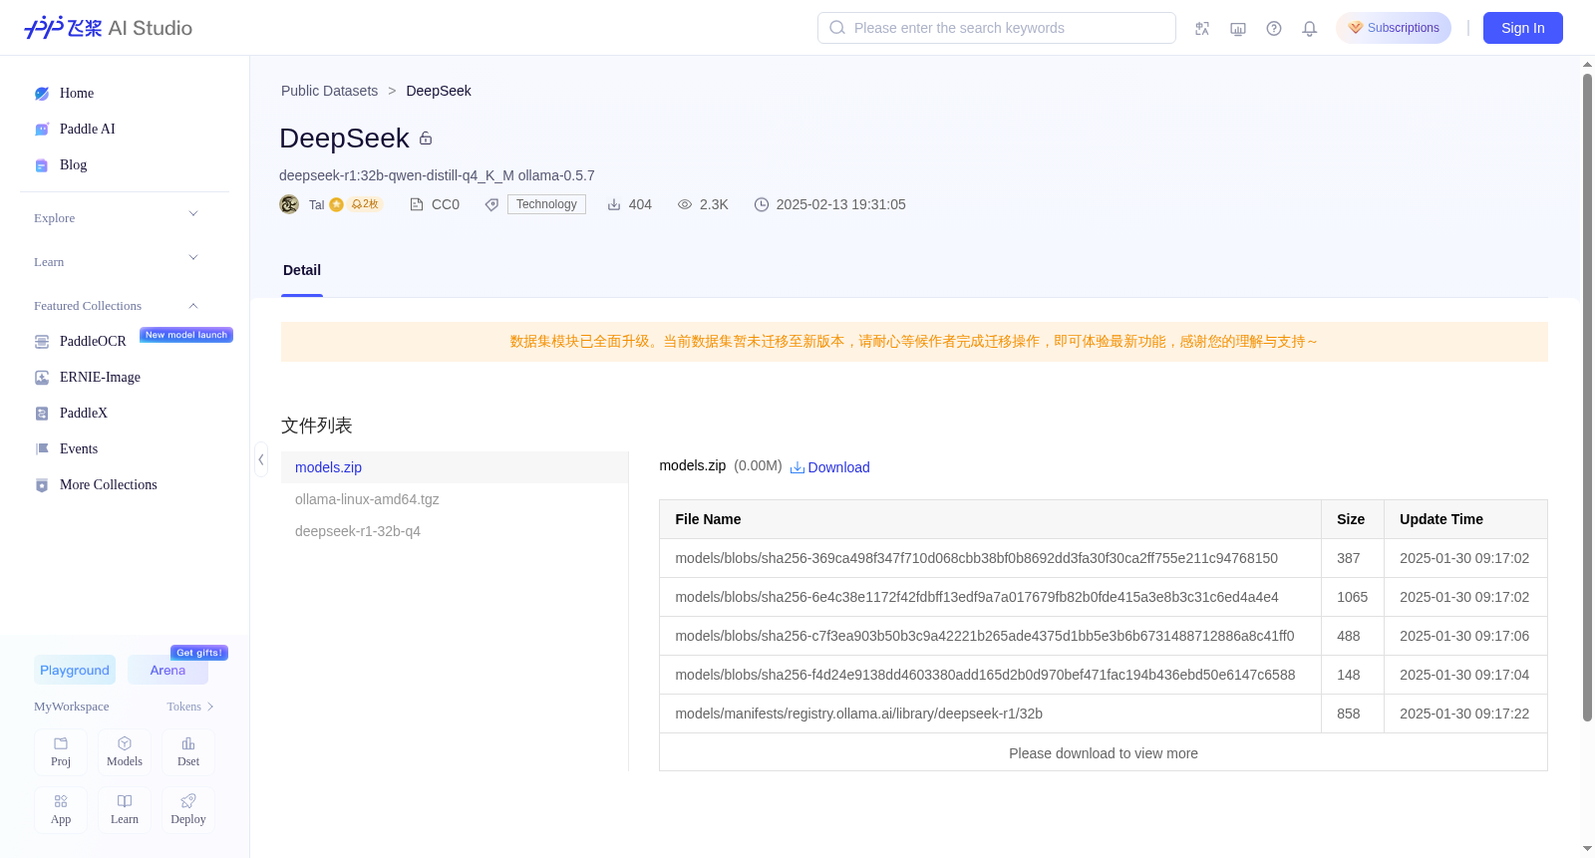Viewport: 1595px width, 858px height.
Task: Open the monitor dashboard icon in header
Action: [x=1238, y=28]
